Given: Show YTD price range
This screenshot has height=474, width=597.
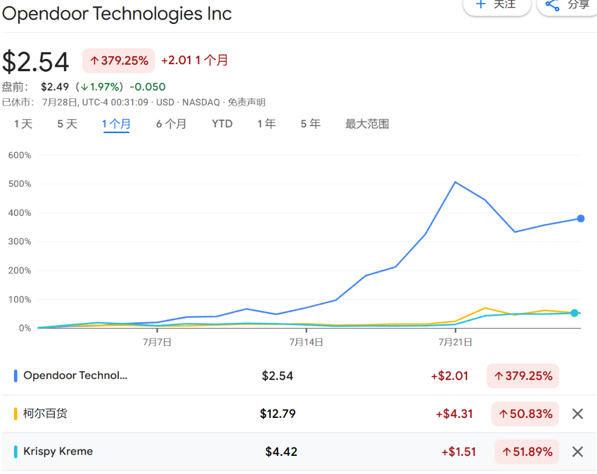Looking at the screenshot, I should coord(222,124).
